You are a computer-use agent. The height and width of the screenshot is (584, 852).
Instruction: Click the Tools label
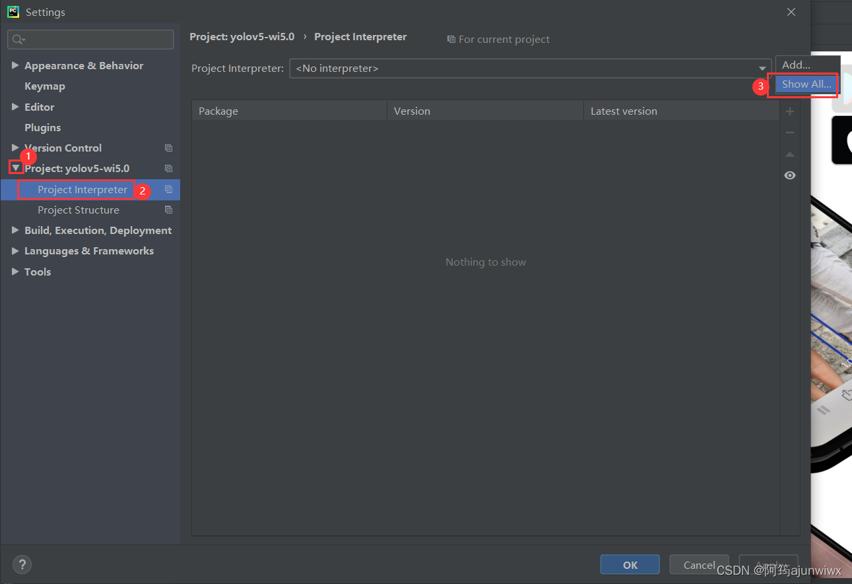pyautogui.click(x=38, y=272)
